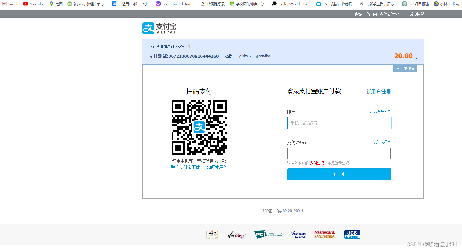This screenshot has height=250, width=462.
Task: Focus the 账户名 phone/email field
Action: click(x=339, y=123)
